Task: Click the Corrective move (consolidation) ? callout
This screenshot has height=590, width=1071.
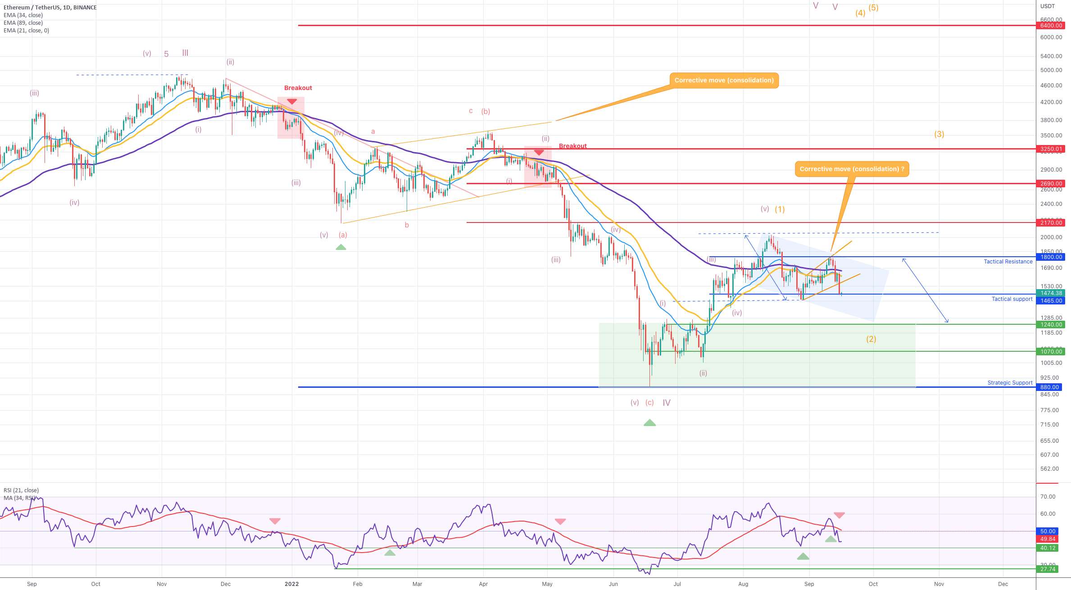Action: pyautogui.click(x=852, y=169)
